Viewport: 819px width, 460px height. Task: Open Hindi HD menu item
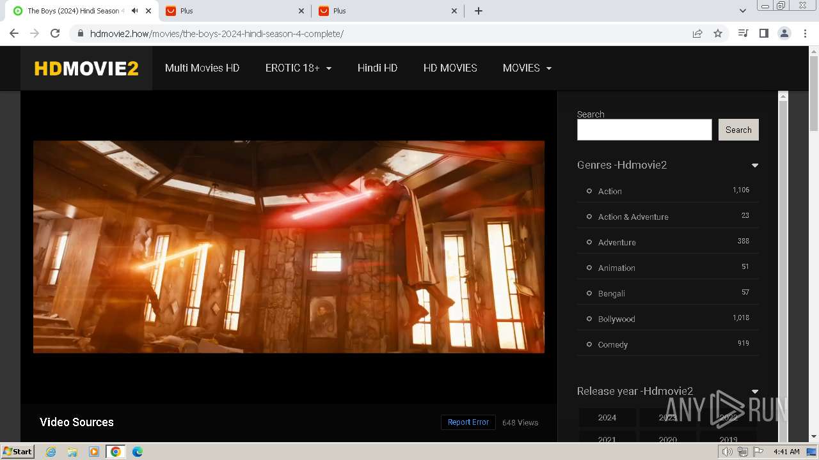pos(378,68)
